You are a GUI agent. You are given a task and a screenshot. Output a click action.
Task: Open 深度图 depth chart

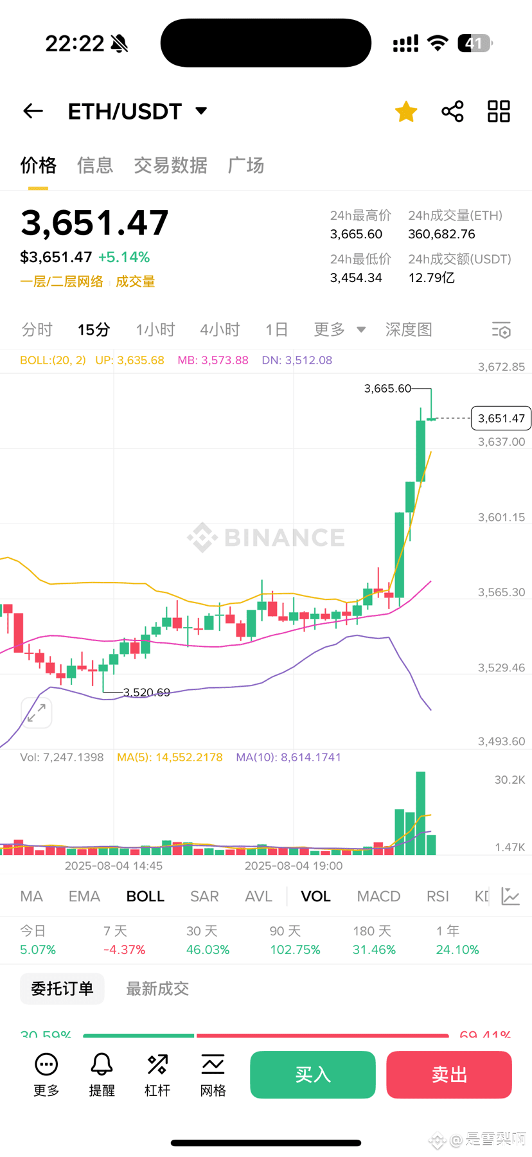coord(409,330)
